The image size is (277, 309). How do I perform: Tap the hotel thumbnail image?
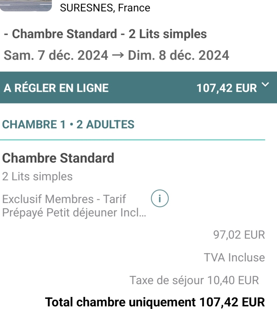click(x=26, y=6)
